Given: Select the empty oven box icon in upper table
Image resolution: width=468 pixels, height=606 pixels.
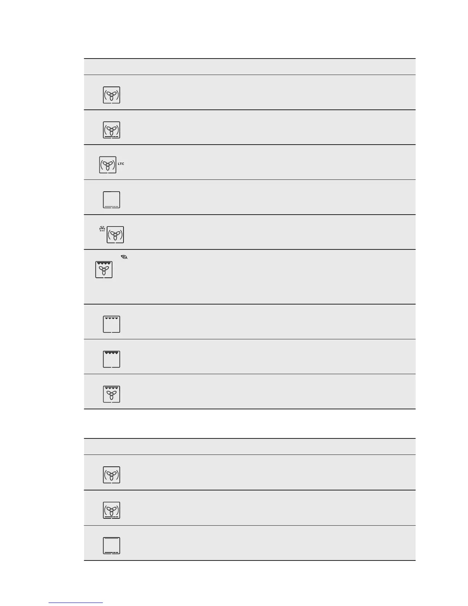Looking at the screenshot, I should tap(111, 200).
